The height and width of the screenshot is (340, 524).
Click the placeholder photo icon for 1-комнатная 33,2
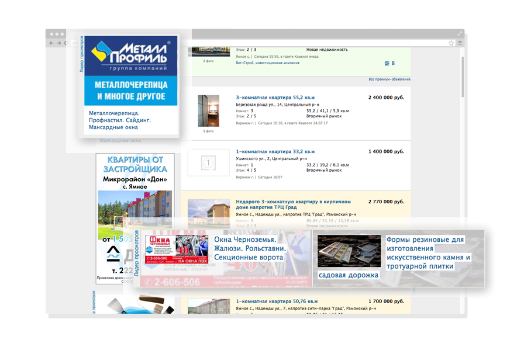[208, 162]
